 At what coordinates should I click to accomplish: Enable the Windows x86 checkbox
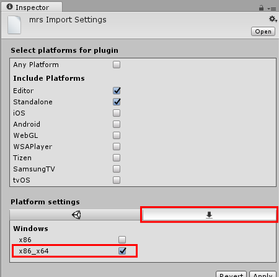[x=122, y=240]
